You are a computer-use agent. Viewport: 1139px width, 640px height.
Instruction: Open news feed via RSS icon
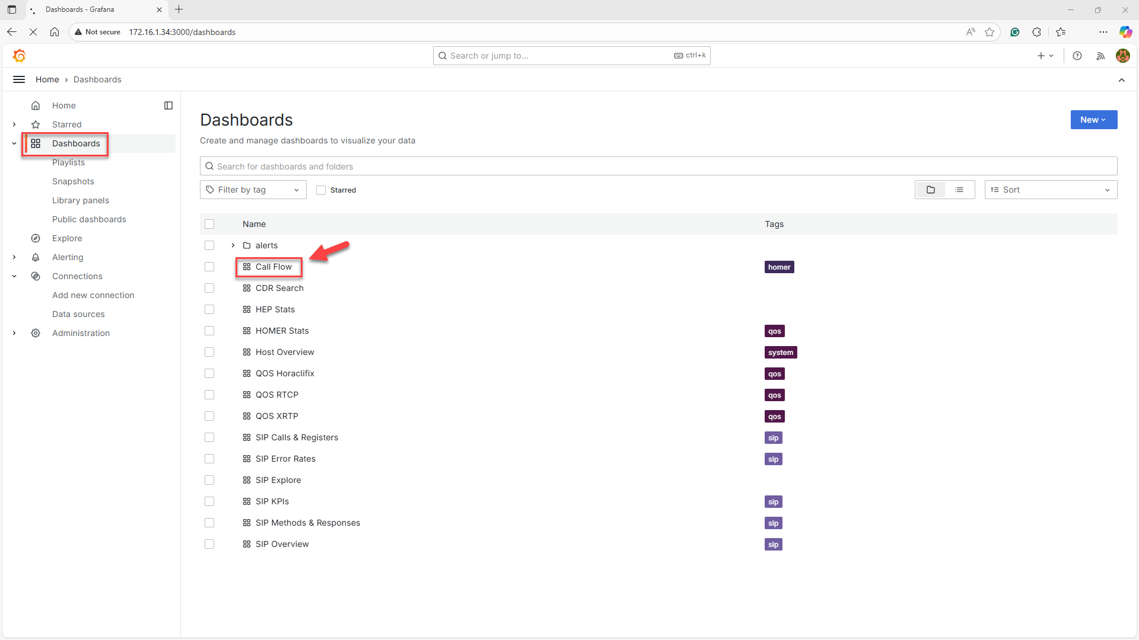1100,56
